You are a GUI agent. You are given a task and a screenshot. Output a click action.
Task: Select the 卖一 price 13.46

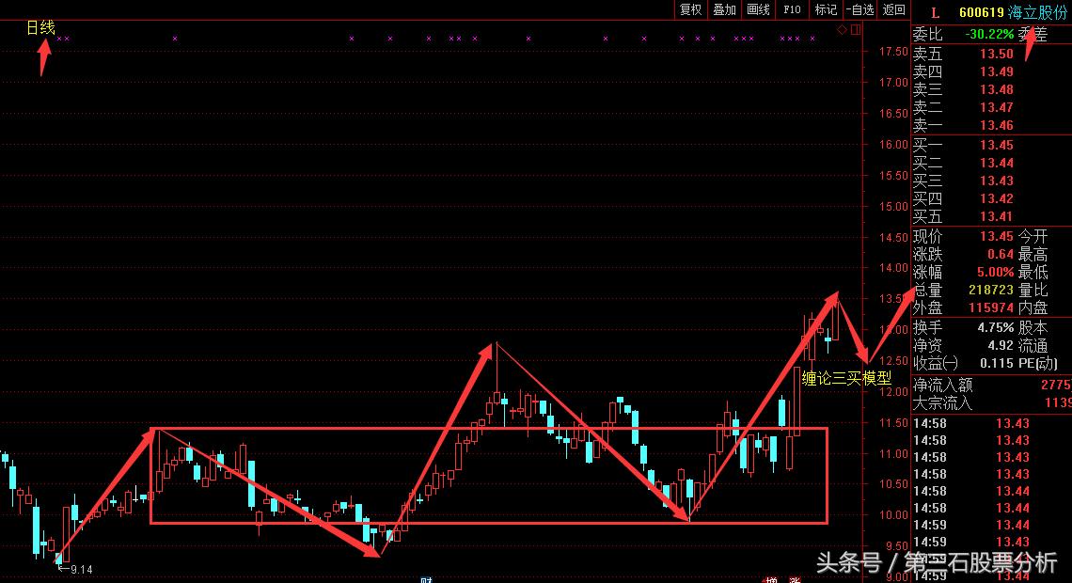click(x=996, y=125)
